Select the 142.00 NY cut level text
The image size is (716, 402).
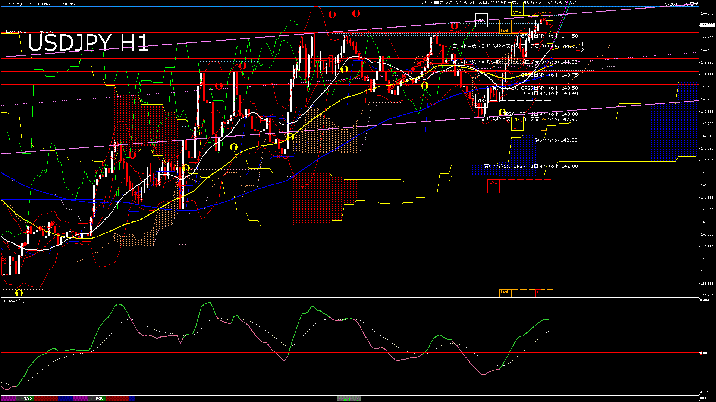point(531,166)
